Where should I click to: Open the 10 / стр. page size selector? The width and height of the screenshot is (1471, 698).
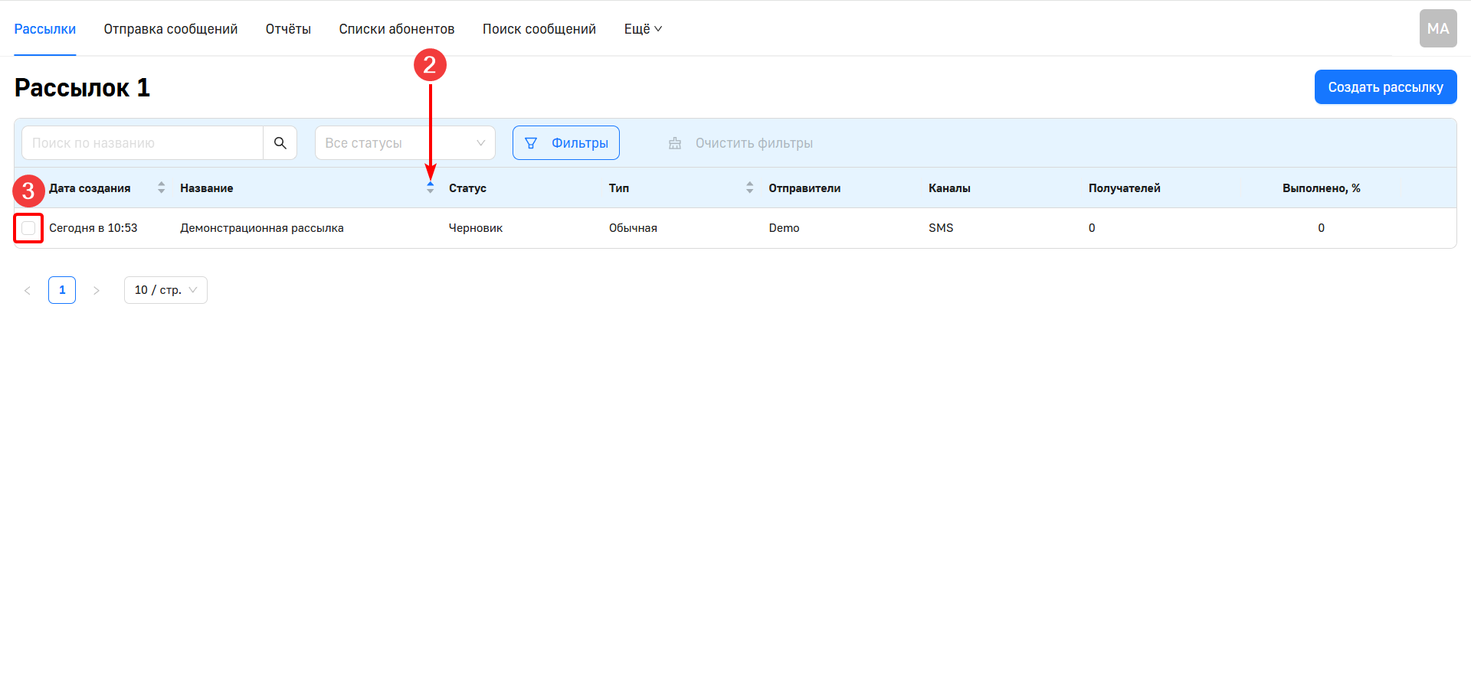coord(165,290)
